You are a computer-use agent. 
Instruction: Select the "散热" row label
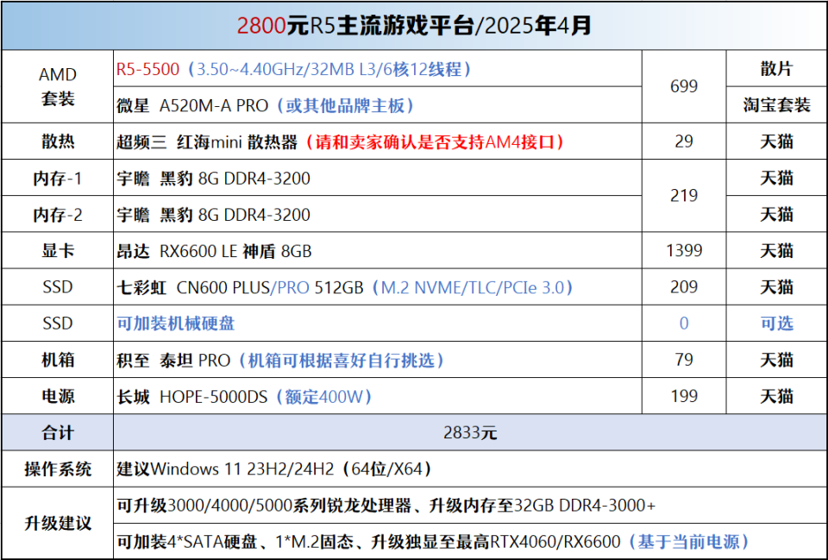[58, 142]
